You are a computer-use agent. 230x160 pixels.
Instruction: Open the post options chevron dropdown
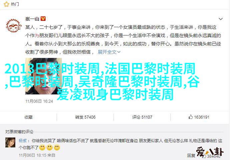221,19
